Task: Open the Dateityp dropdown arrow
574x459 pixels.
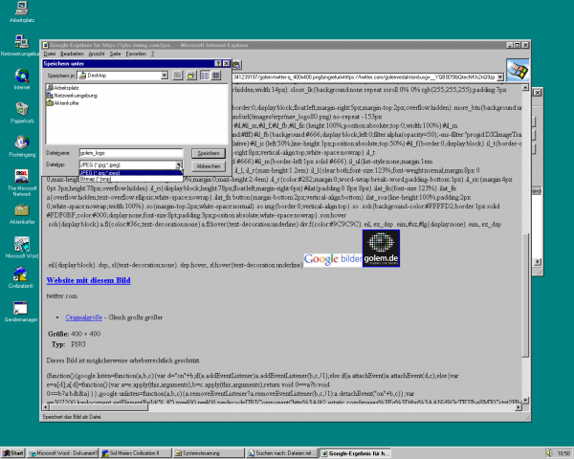Action: point(178,165)
